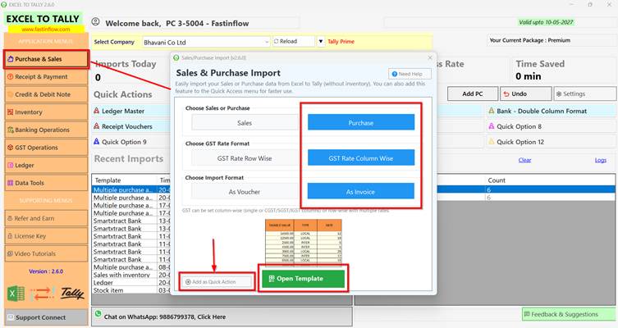Click the Undo button
618x328 pixels.
click(526, 93)
